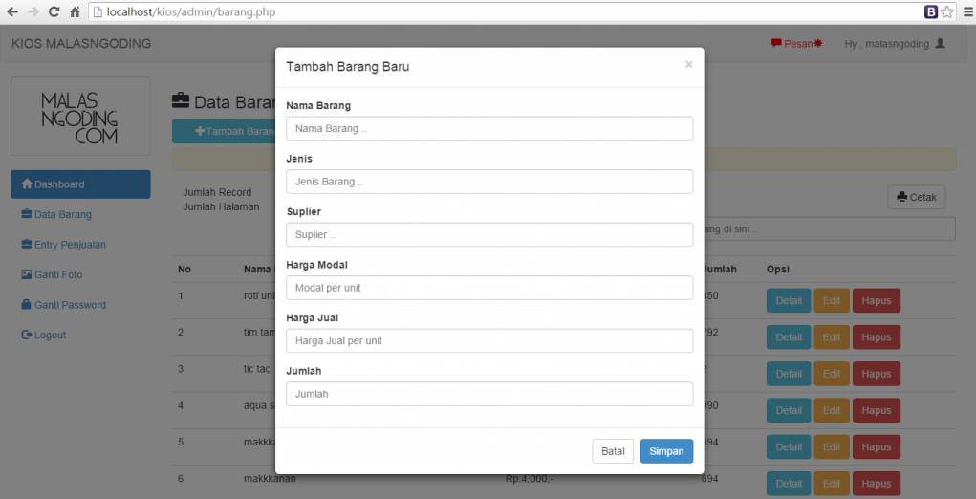
Task: Click the Bootstrap extension icon
Action: (930, 12)
